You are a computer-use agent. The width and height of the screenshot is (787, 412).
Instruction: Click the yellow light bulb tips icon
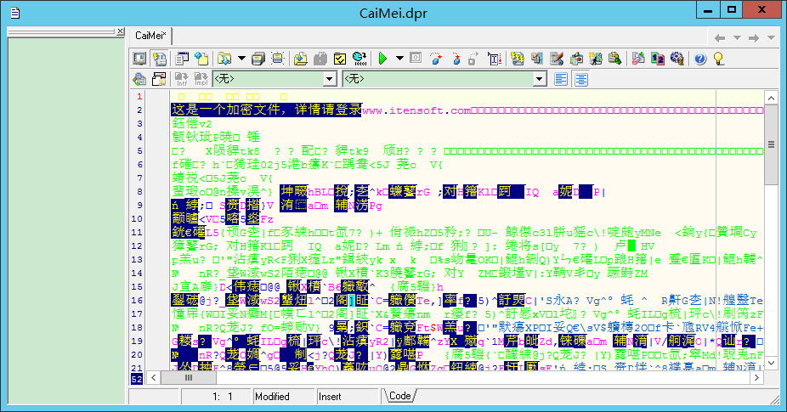(x=719, y=59)
